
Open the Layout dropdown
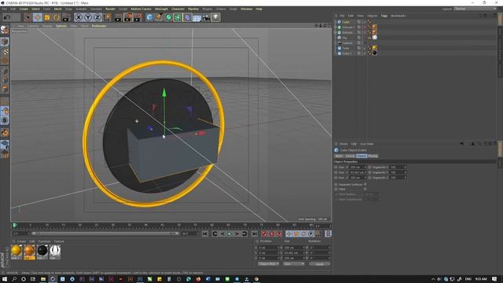[x=475, y=9]
